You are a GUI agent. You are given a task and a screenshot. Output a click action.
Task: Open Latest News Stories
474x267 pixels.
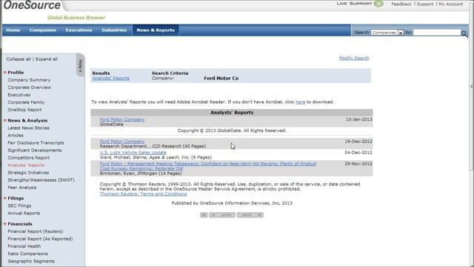(28, 128)
